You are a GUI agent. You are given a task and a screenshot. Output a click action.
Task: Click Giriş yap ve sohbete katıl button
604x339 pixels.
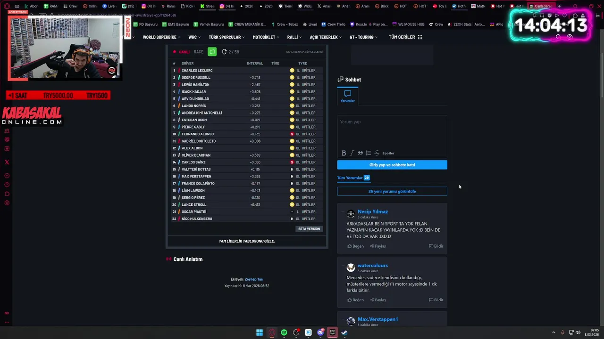point(392,165)
